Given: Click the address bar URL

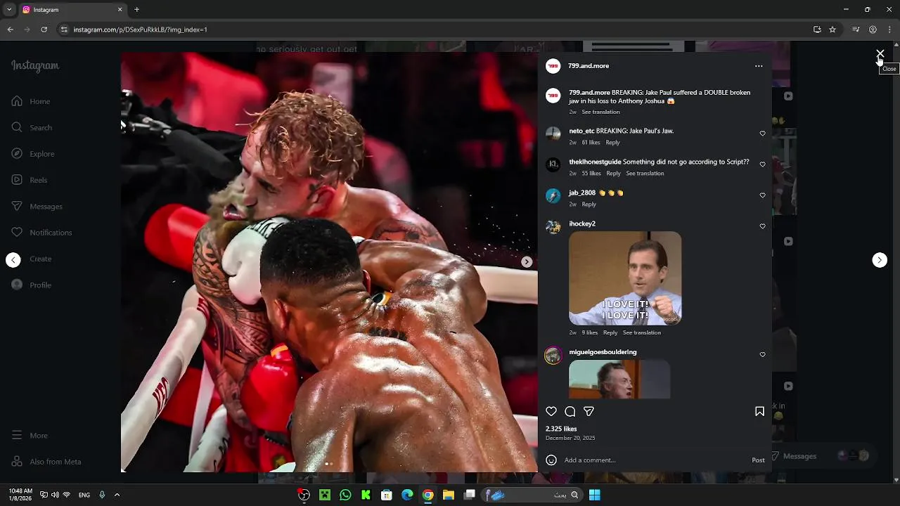Looking at the screenshot, I should click(x=141, y=30).
